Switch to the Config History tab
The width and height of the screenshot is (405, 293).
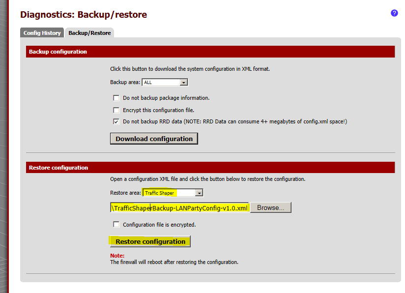tap(42, 33)
